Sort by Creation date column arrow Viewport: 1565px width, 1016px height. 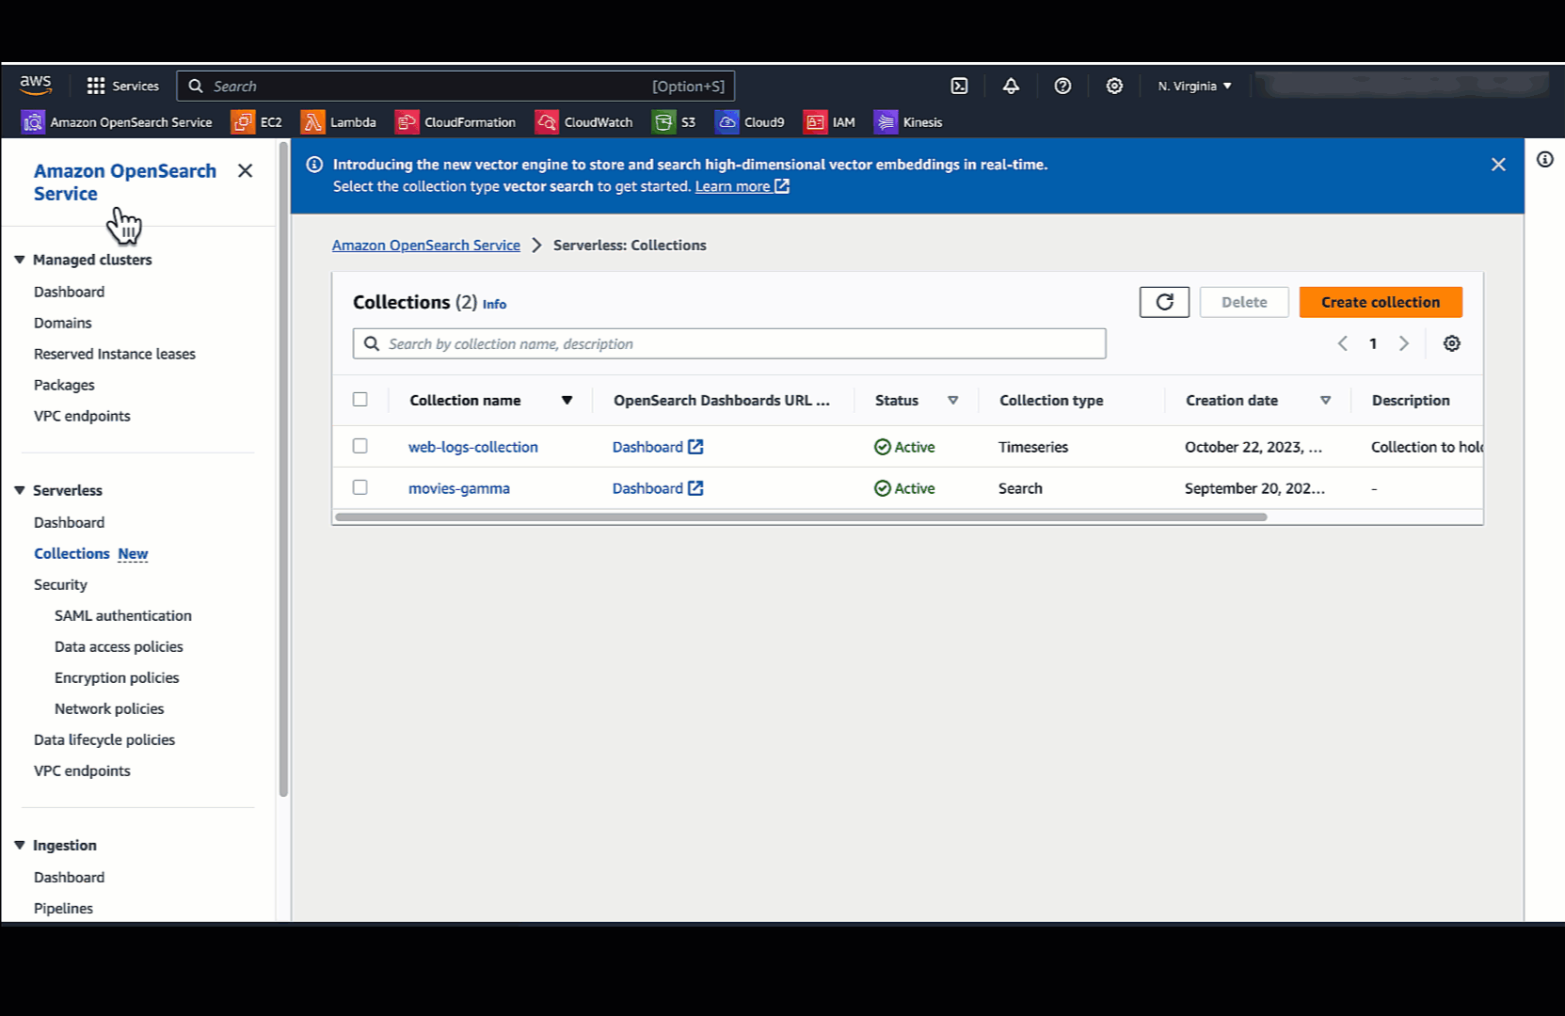point(1325,400)
